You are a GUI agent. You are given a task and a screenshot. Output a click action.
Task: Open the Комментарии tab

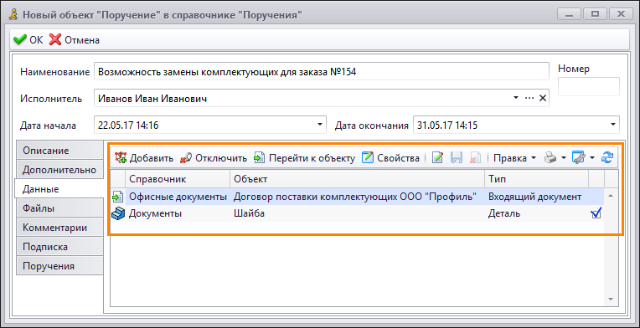pyautogui.click(x=59, y=228)
